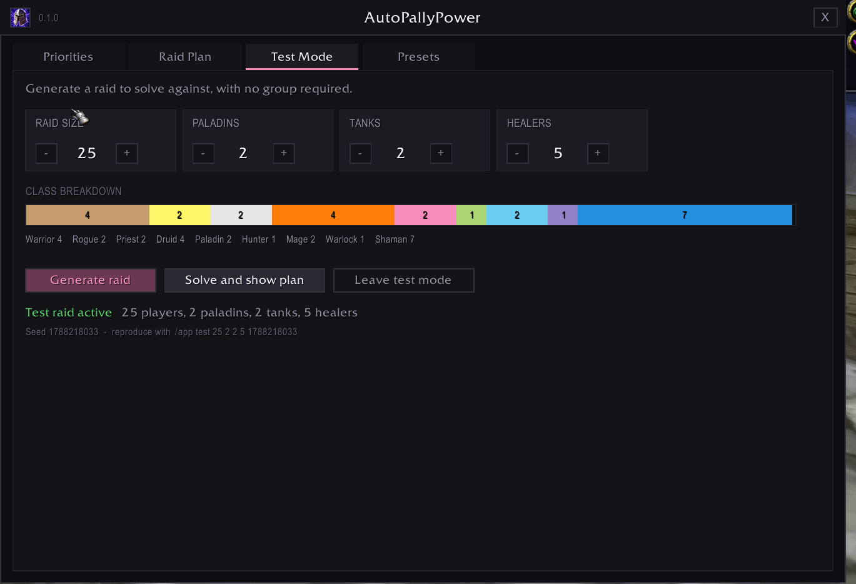
Task: Decrease healers count
Action: 518,153
